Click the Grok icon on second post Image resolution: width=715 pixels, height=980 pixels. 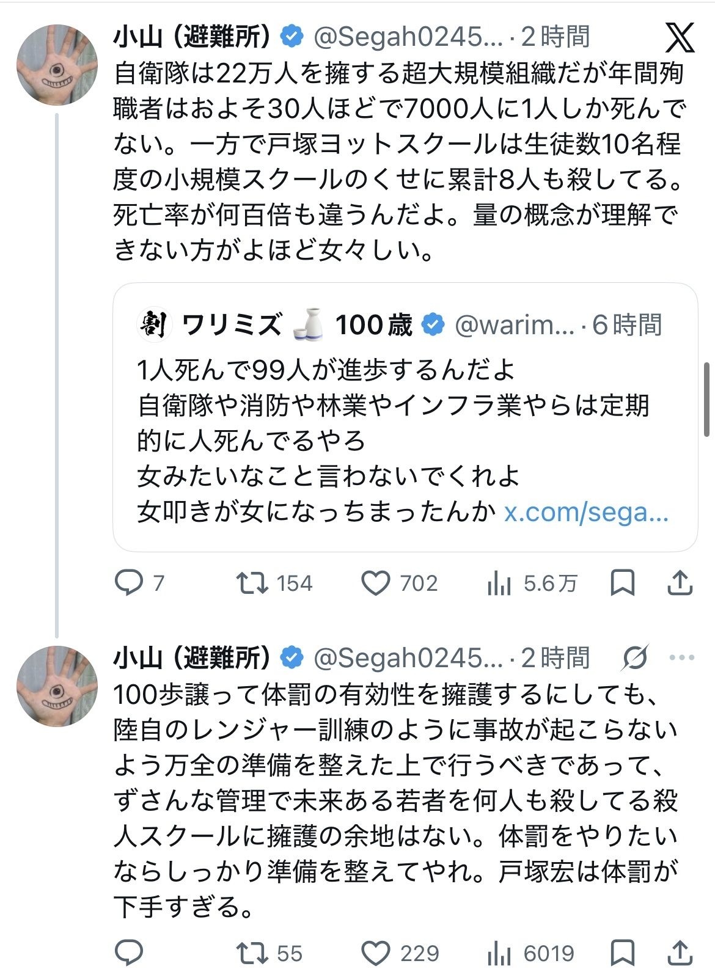pos(635,658)
